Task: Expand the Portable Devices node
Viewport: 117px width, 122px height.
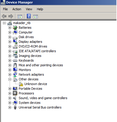Action: click(10, 89)
